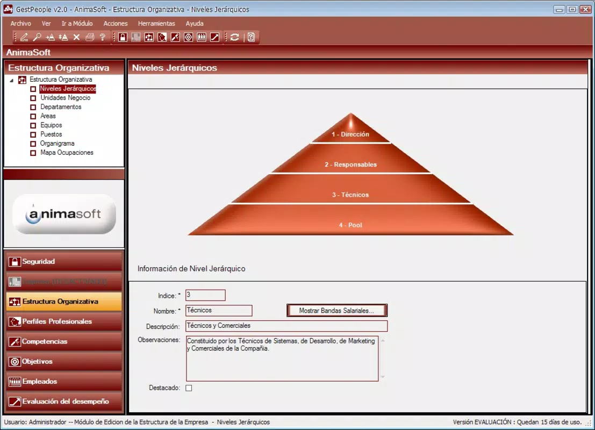Select Departamentos in the tree

coord(61,107)
